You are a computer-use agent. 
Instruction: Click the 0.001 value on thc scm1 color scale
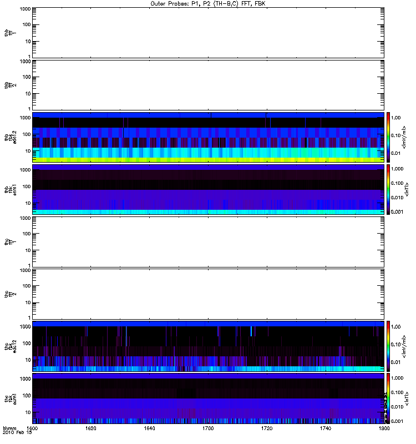(x=397, y=421)
